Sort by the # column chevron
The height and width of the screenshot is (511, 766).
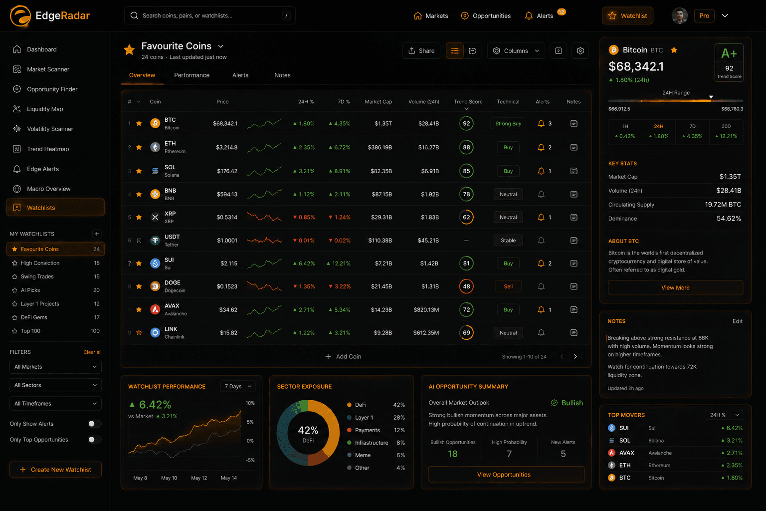tap(139, 102)
